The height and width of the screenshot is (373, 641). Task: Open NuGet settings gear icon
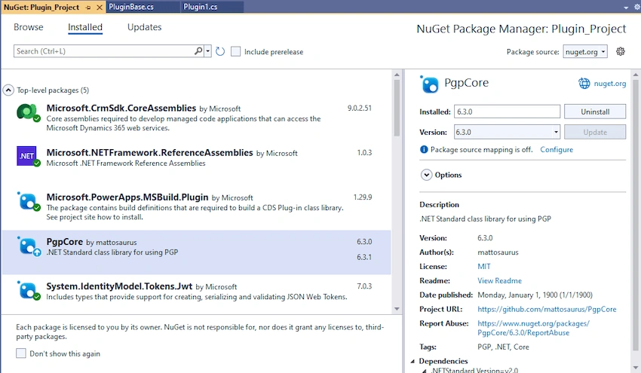point(620,51)
